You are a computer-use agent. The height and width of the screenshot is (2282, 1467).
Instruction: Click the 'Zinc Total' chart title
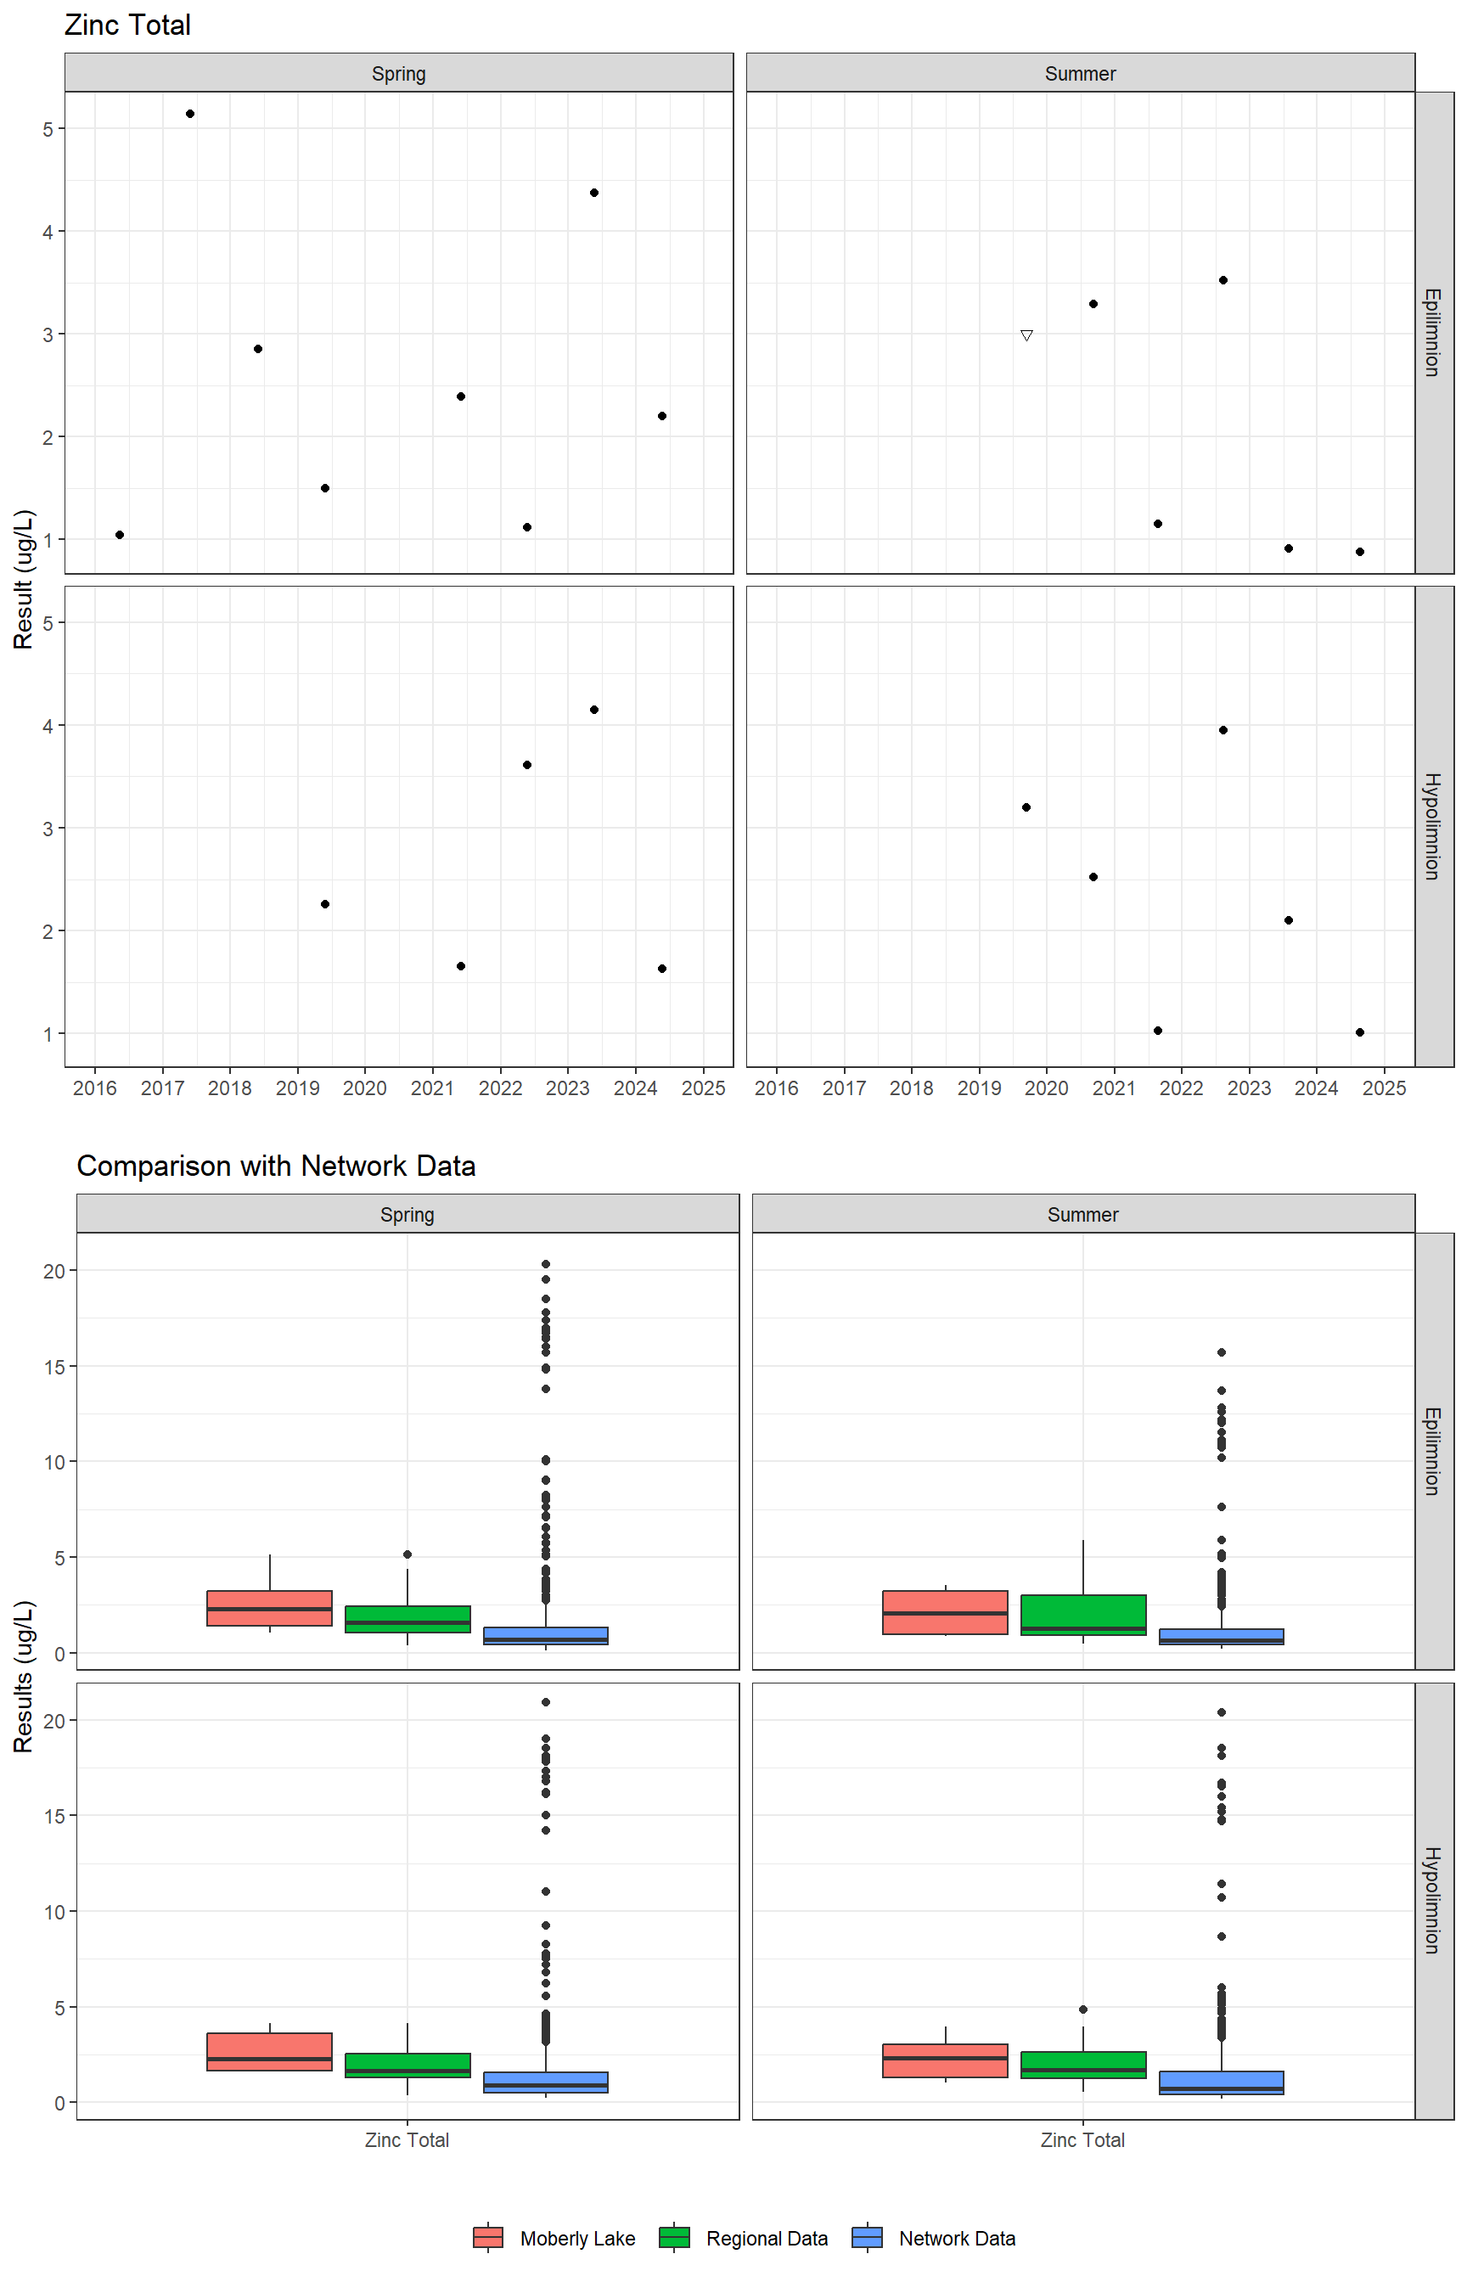click(127, 25)
